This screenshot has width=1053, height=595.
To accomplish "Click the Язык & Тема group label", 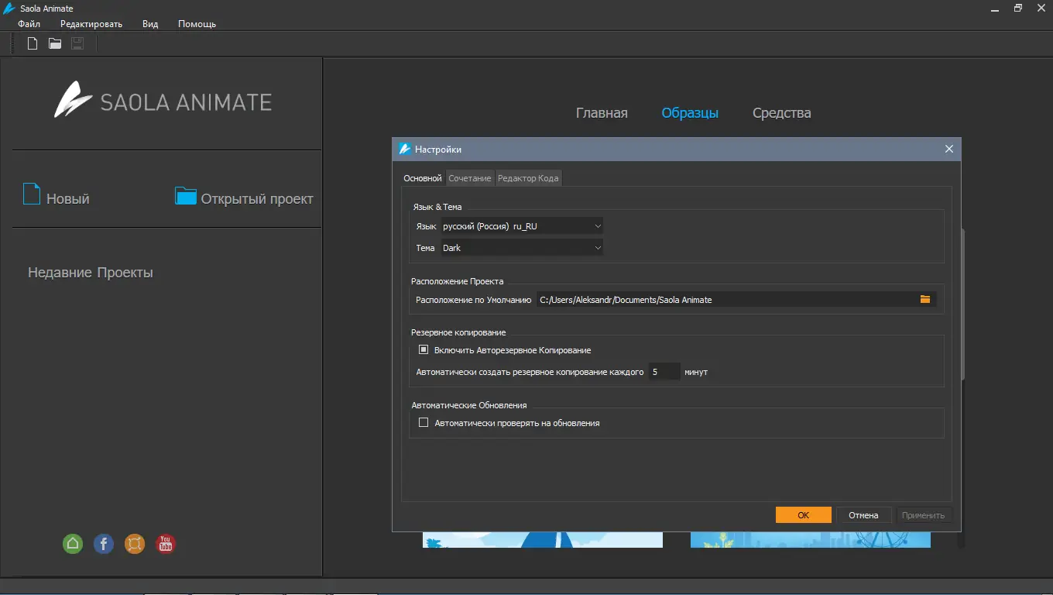I will click(437, 207).
